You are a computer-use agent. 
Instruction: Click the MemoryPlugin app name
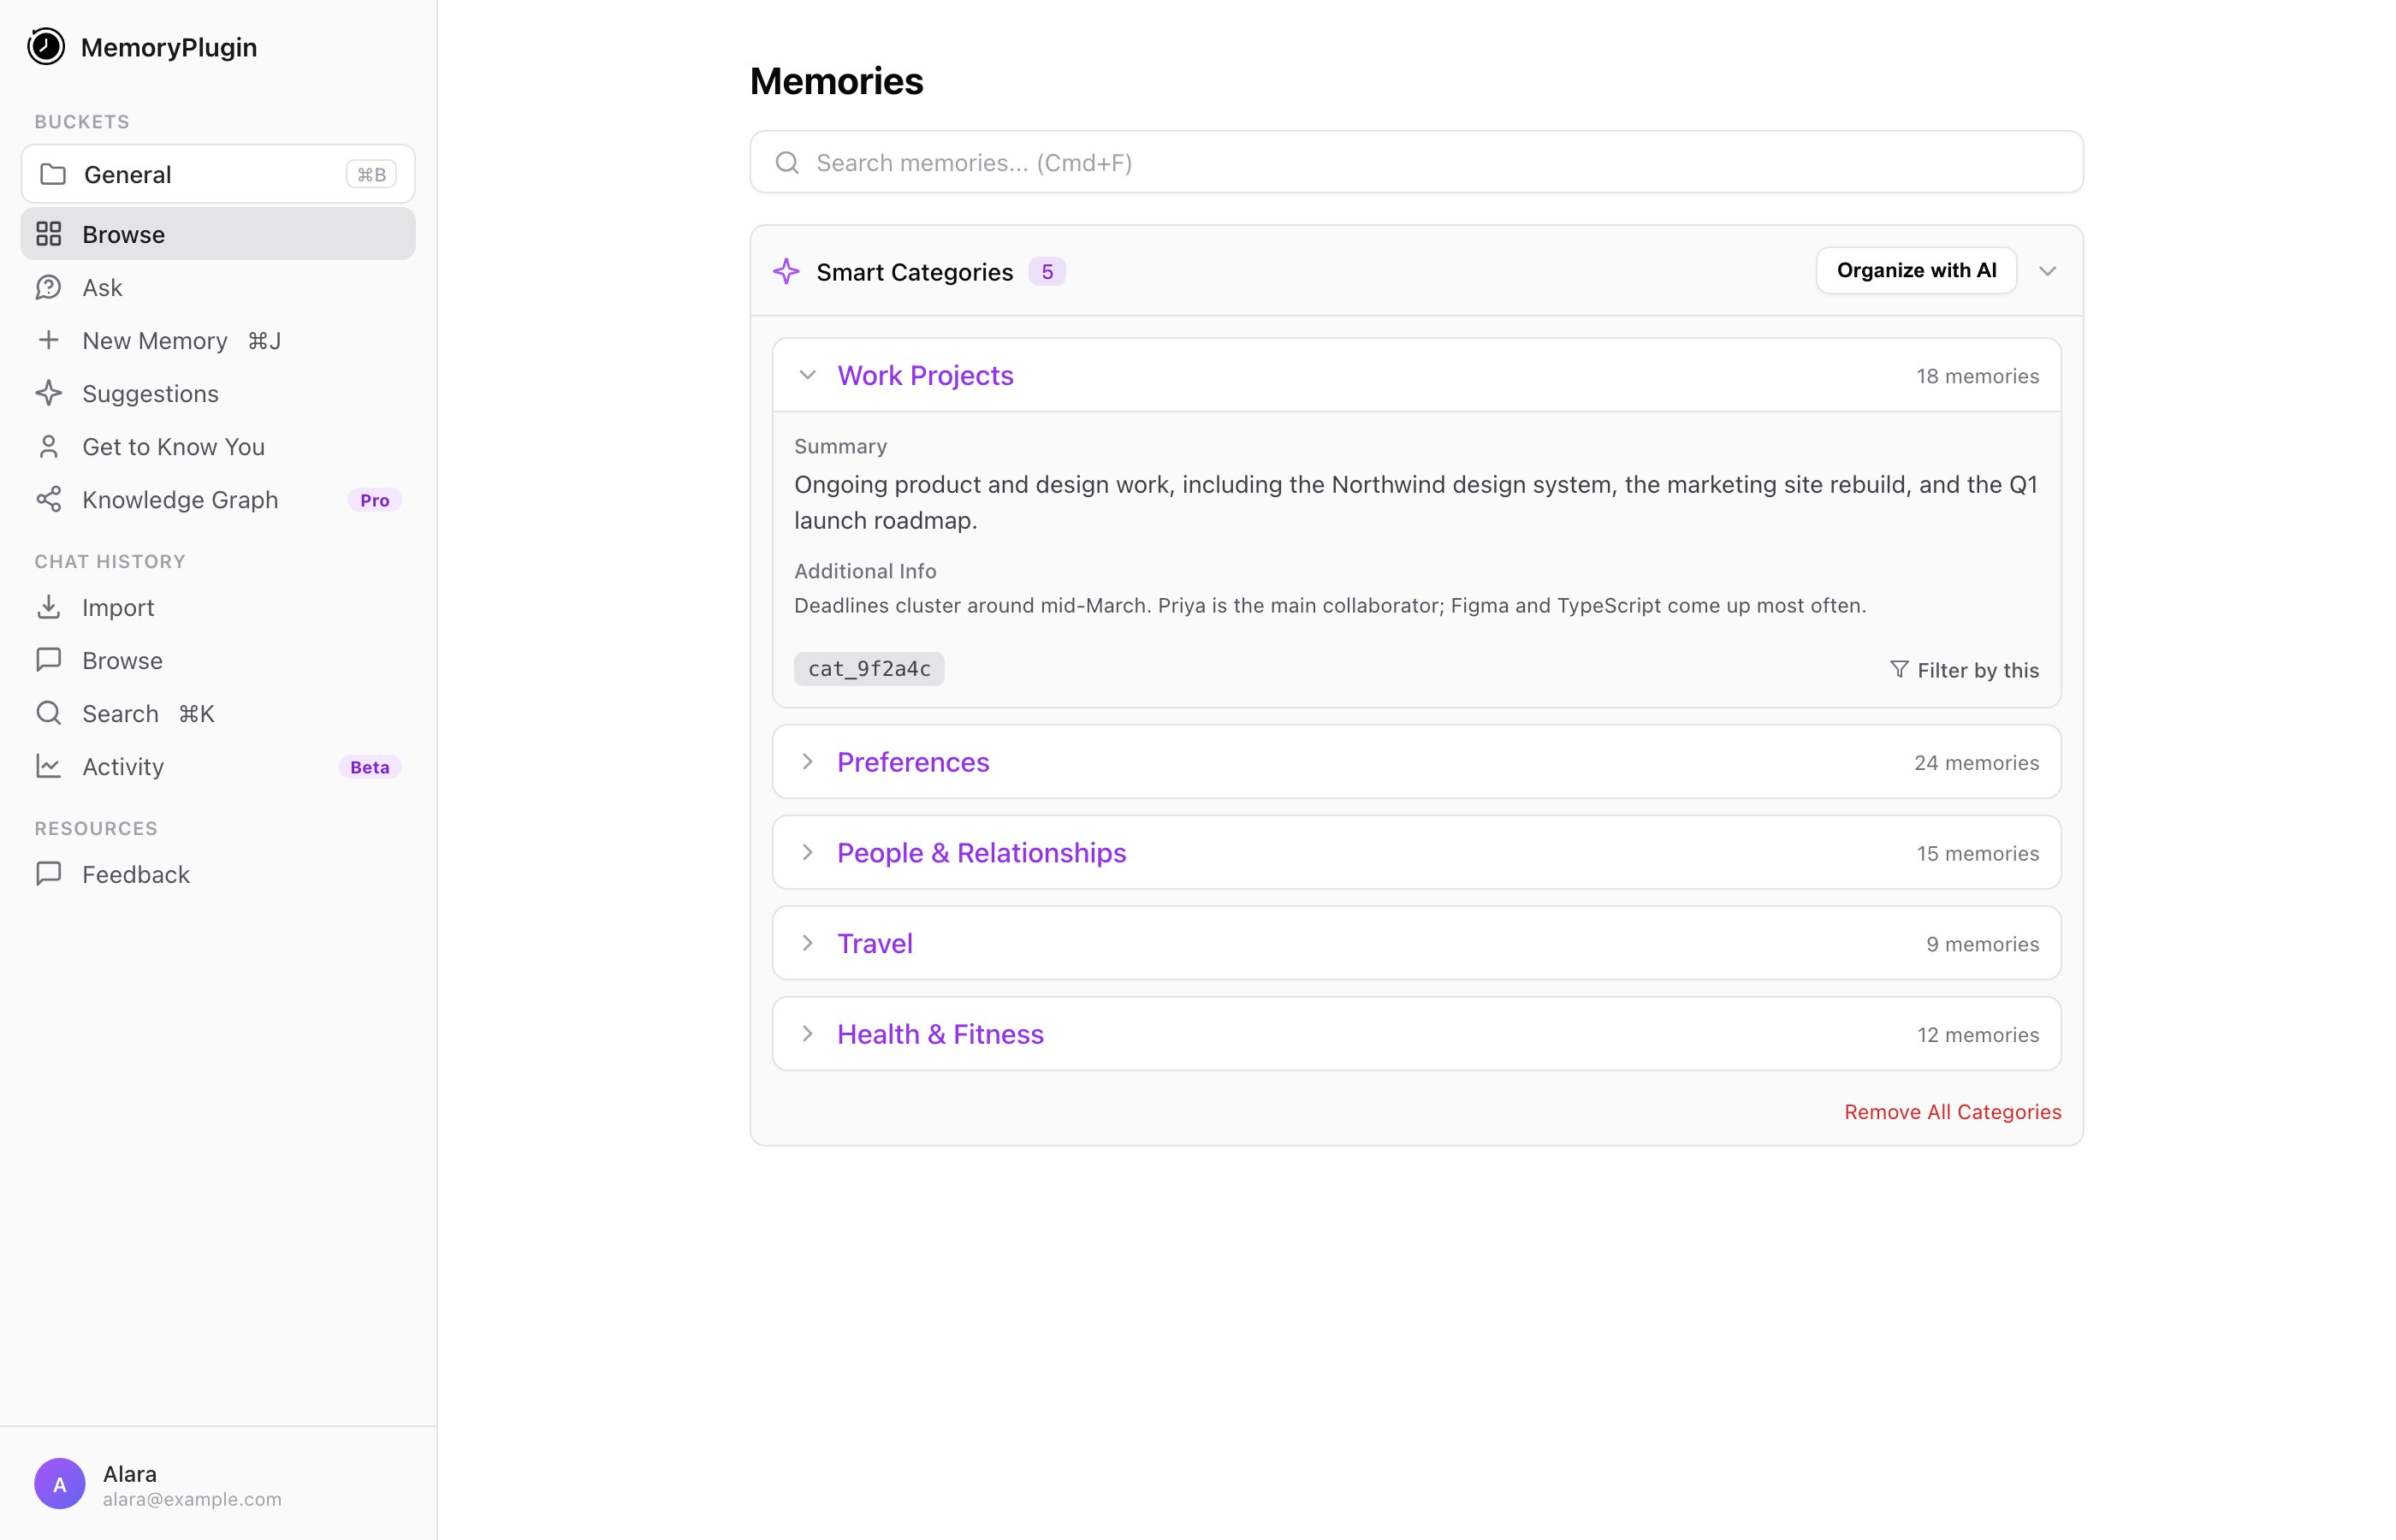pos(169,47)
